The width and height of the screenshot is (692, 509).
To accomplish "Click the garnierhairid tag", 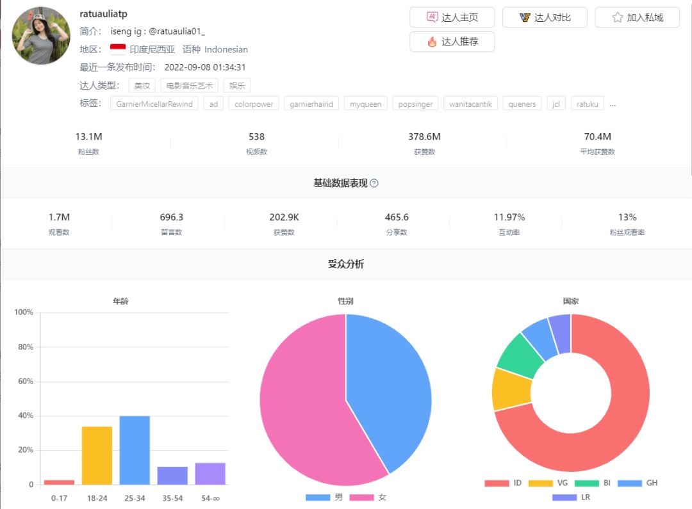I will click(311, 104).
